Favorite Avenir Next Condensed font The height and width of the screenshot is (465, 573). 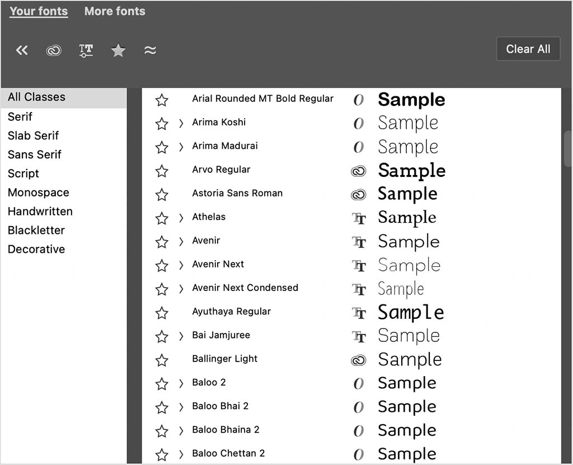(x=162, y=289)
